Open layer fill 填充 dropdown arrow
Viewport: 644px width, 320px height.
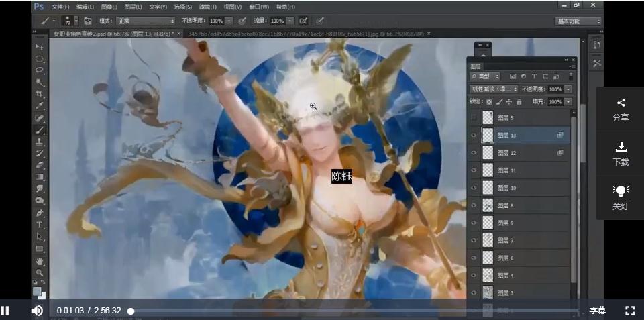click(x=568, y=101)
